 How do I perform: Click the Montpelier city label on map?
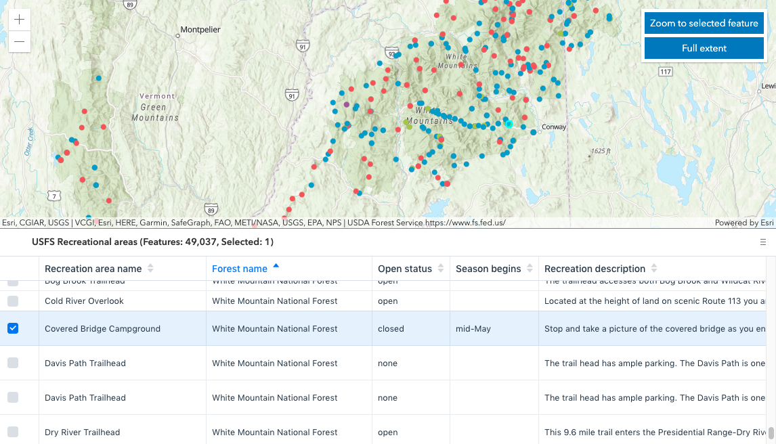(200, 30)
